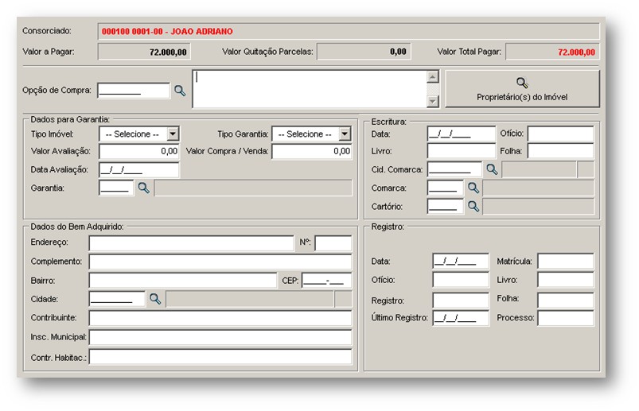The image size is (639, 411).
Task: Click the Complemento input field
Action: pyautogui.click(x=220, y=262)
